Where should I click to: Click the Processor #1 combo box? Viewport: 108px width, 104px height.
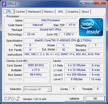38,89
